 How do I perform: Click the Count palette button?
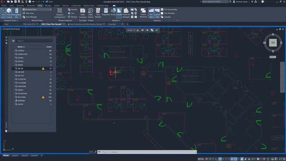click(119, 13)
